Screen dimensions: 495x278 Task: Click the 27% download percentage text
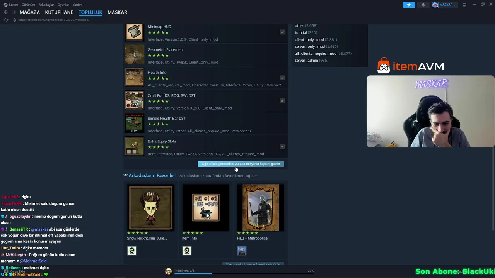click(x=311, y=271)
